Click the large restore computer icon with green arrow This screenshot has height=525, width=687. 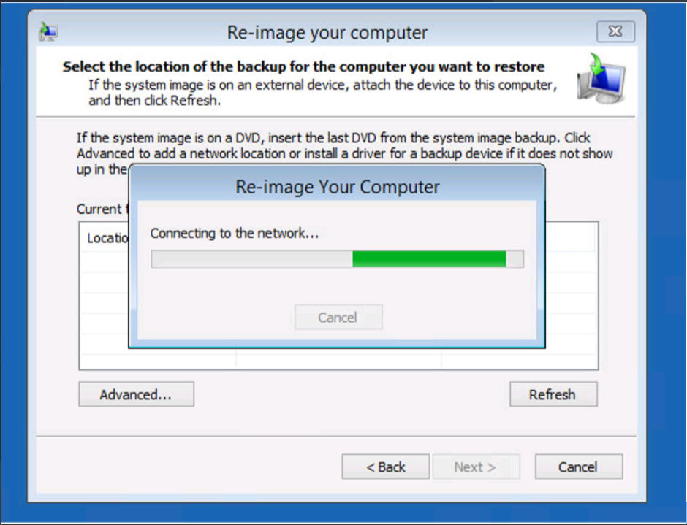601,78
